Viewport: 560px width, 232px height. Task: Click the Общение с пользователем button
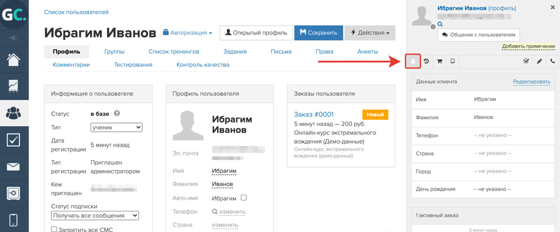478,34
